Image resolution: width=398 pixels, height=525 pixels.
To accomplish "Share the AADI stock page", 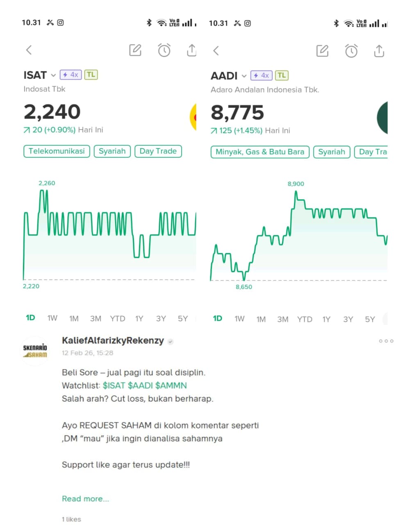I will [379, 51].
